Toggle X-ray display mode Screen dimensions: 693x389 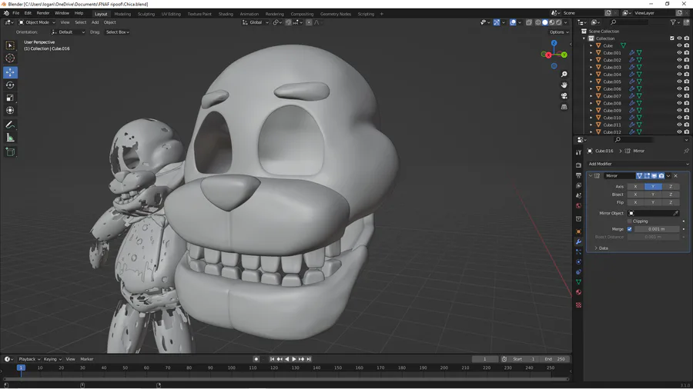point(529,22)
